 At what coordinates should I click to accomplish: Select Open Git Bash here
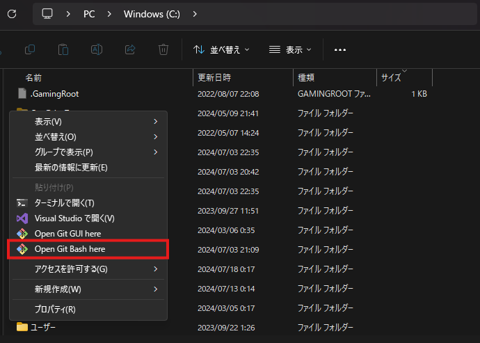click(70, 249)
